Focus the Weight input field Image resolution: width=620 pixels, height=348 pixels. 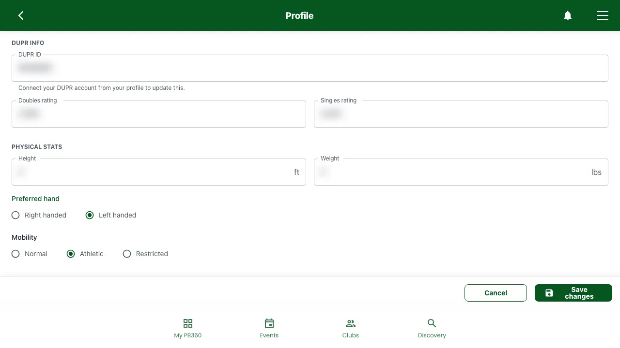point(461,172)
